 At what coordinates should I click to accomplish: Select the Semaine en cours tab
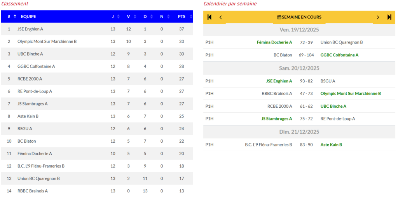pos(299,17)
